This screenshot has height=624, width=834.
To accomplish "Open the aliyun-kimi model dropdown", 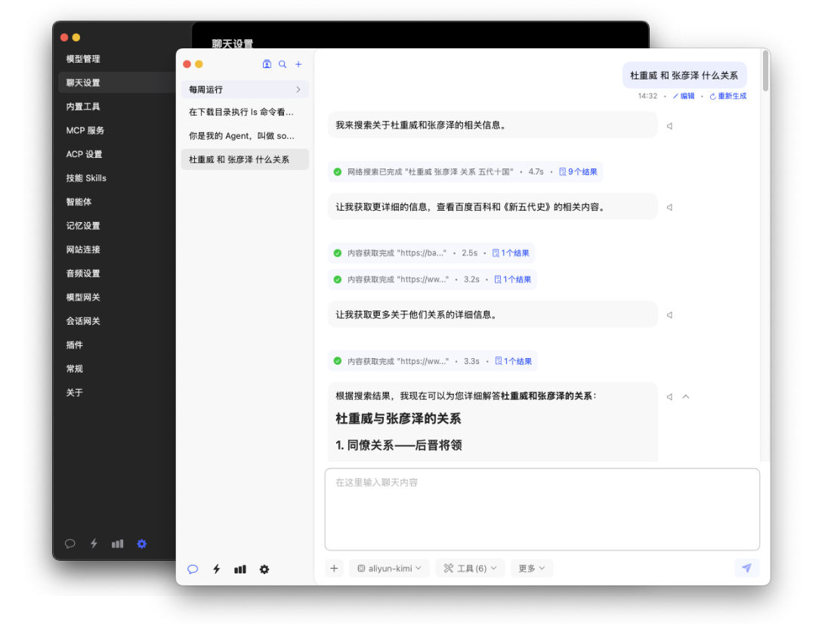I will (x=389, y=568).
